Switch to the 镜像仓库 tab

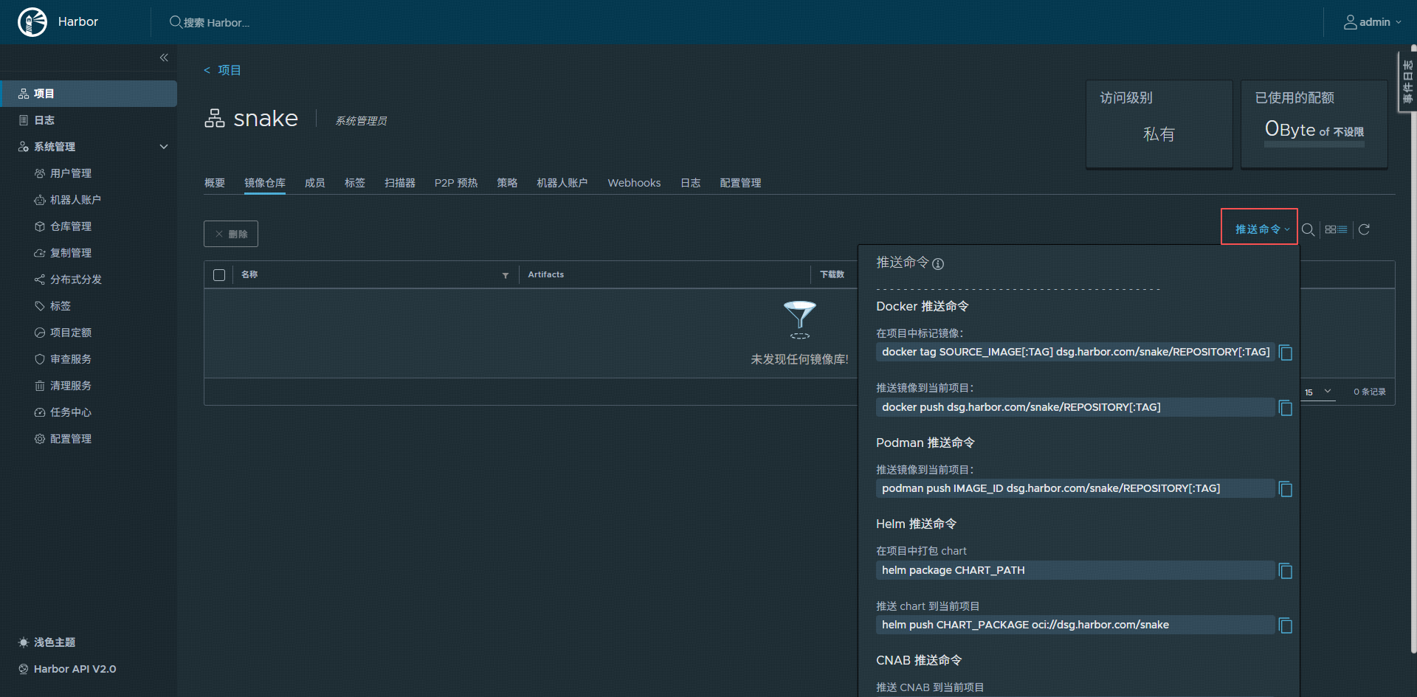pos(265,183)
